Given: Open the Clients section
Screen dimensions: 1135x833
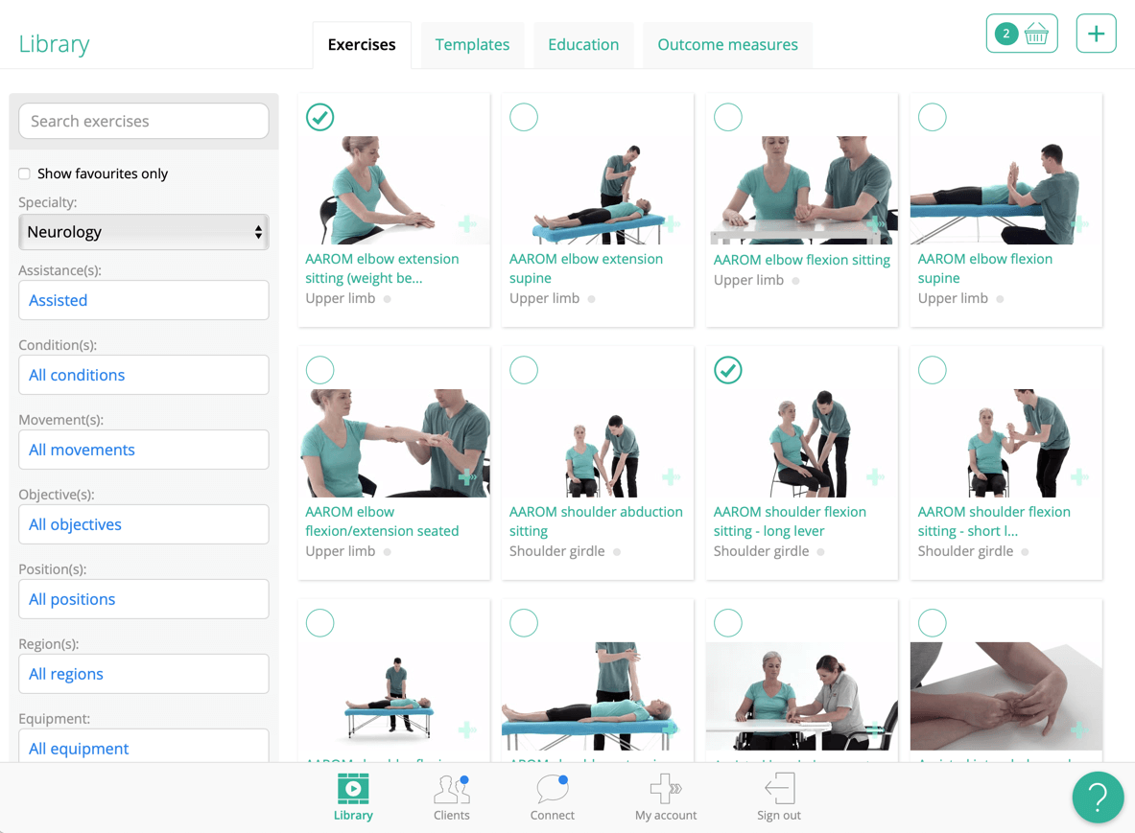Looking at the screenshot, I should click(x=451, y=798).
